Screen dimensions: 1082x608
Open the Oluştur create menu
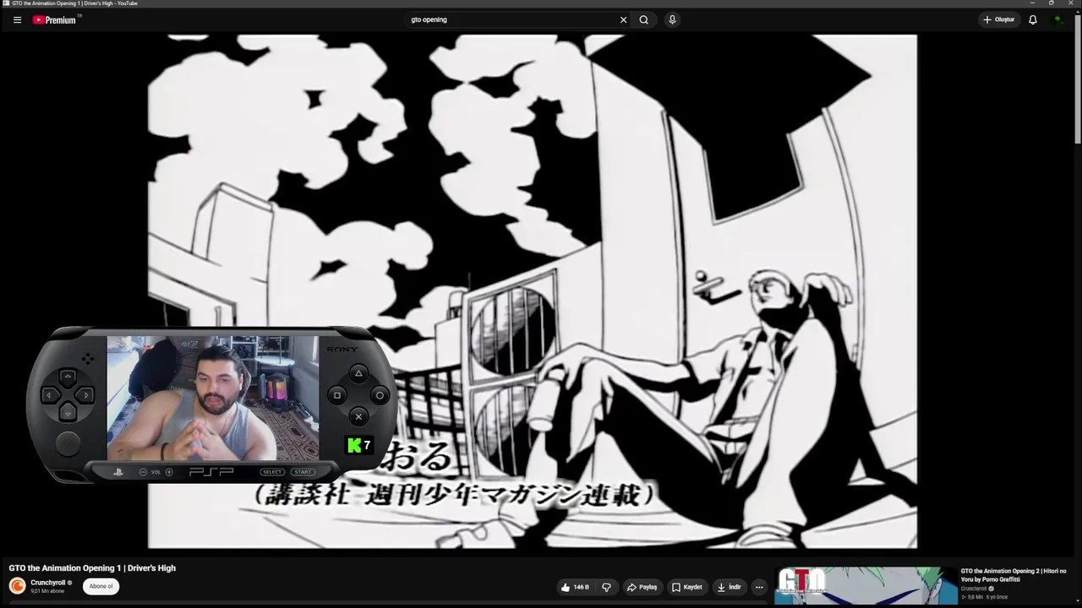(999, 19)
